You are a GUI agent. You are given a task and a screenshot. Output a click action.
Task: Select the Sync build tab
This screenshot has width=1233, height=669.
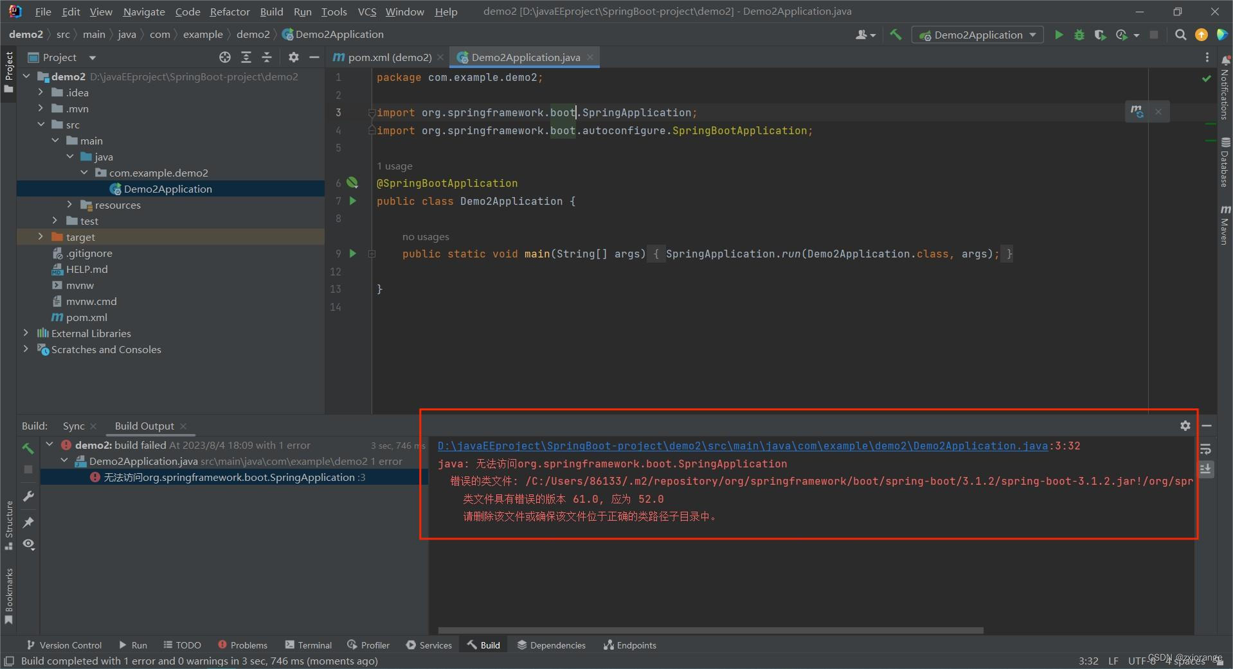[73, 426]
